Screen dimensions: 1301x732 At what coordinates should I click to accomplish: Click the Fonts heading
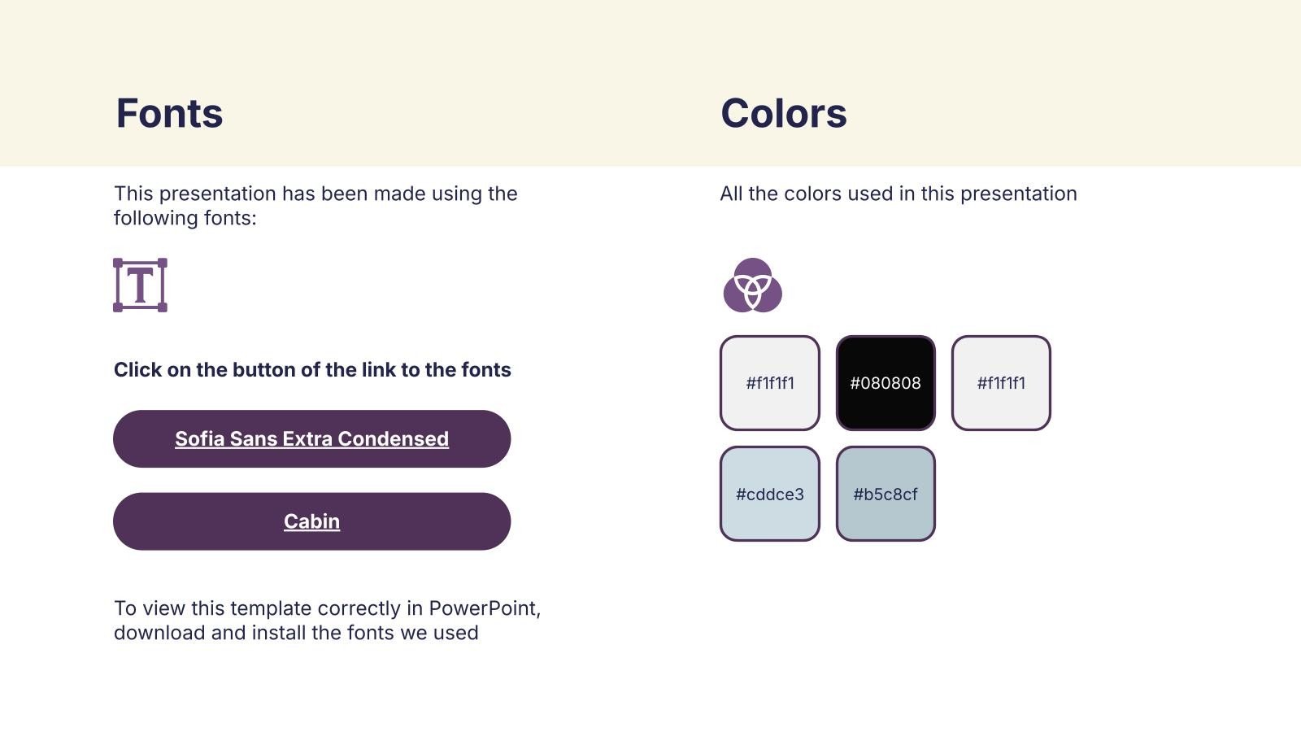[169, 113]
